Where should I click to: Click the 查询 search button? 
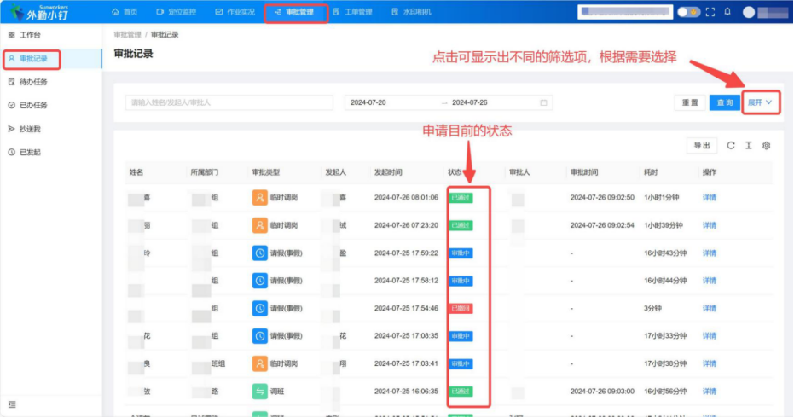pos(724,103)
